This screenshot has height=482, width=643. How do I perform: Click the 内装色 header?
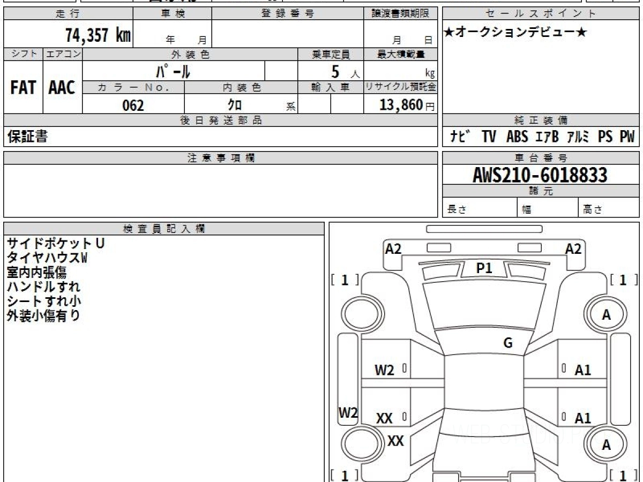coord(241,88)
